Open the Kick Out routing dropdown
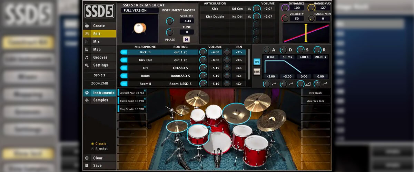The width and height of the screenshot is (414, 172). [x=180, y=60]
